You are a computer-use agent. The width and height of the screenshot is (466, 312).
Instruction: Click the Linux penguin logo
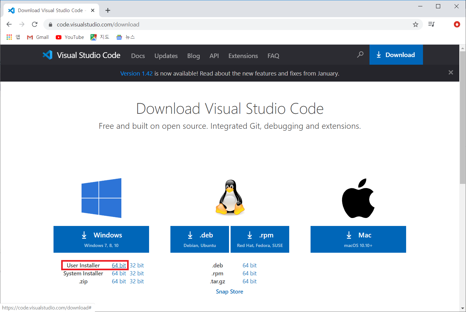(230, 197)
